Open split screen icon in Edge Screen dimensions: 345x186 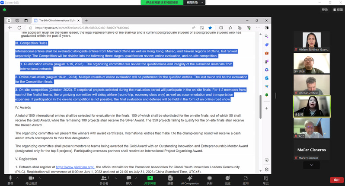(221, 28)
